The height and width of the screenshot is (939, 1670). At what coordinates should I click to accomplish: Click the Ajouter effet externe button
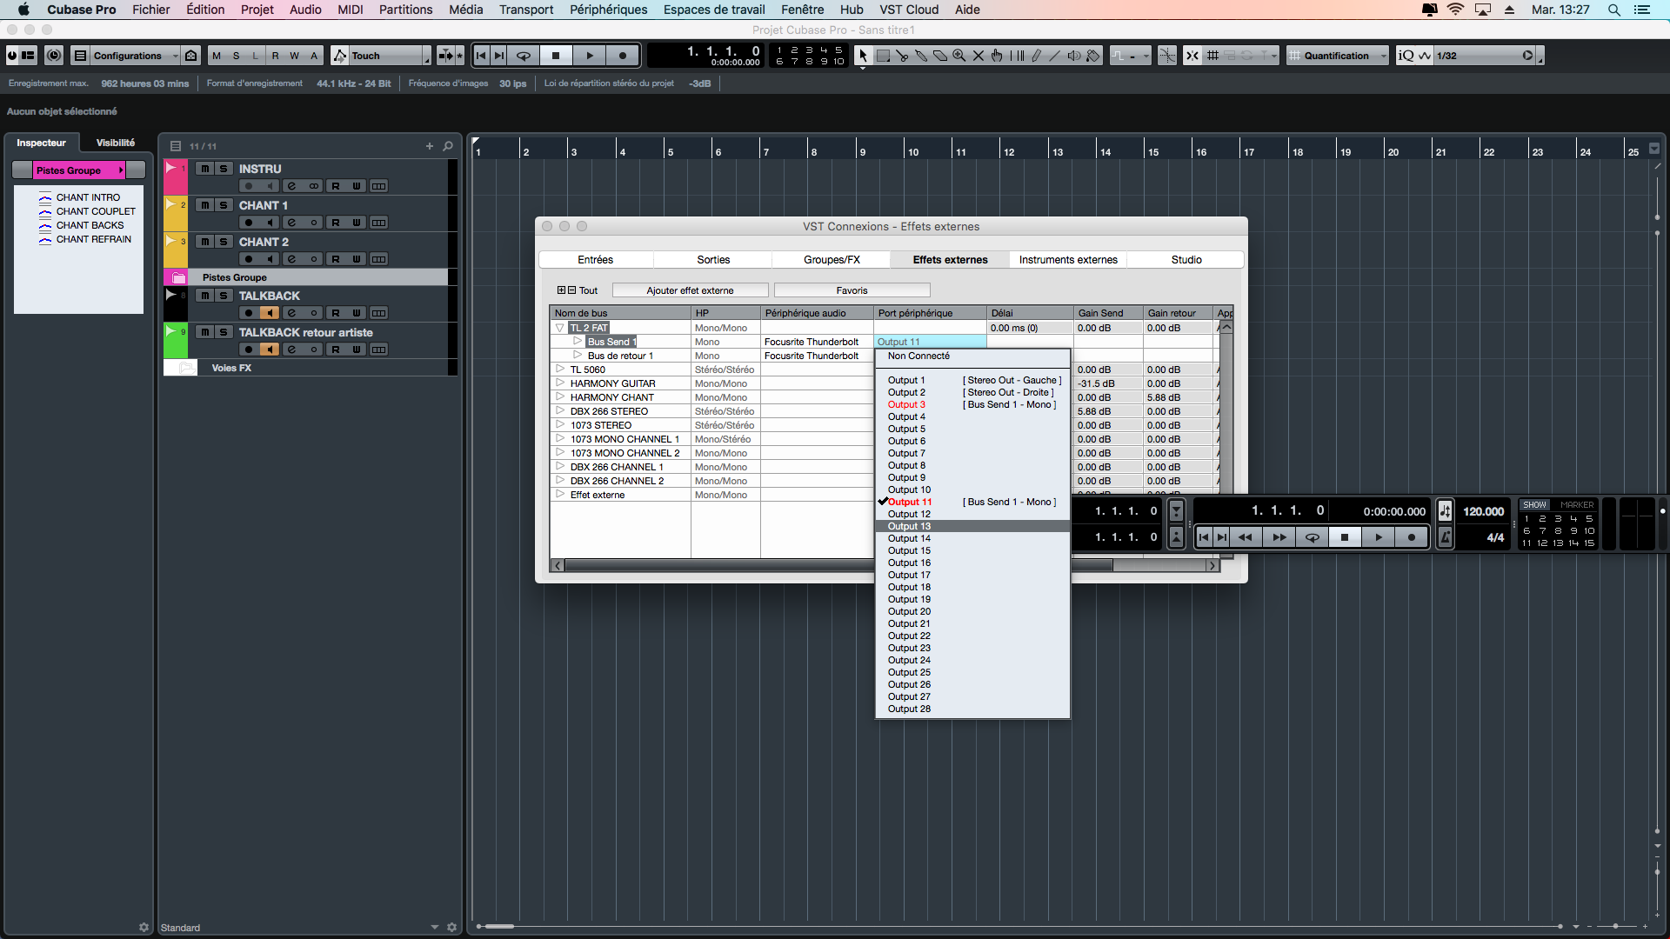click(x=689, y=290)
